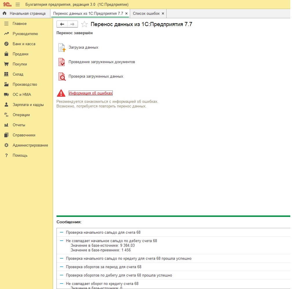Click the source value 9 384,03 line

103,246
